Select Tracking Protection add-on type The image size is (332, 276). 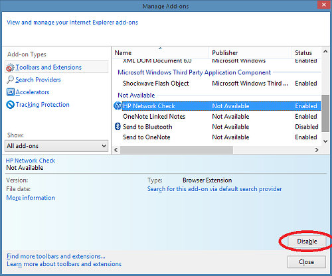point(42,105)
